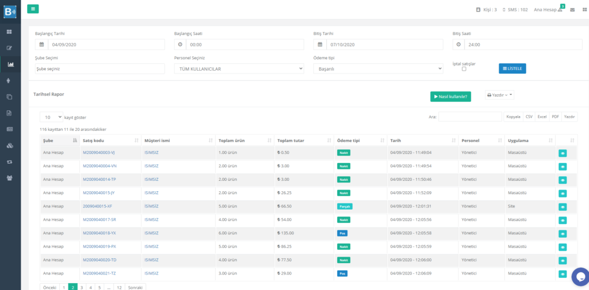Go to page 4 of results
The width and height of the screenshot is (589, 290).
pyautogui.click(x=90, y=287)
